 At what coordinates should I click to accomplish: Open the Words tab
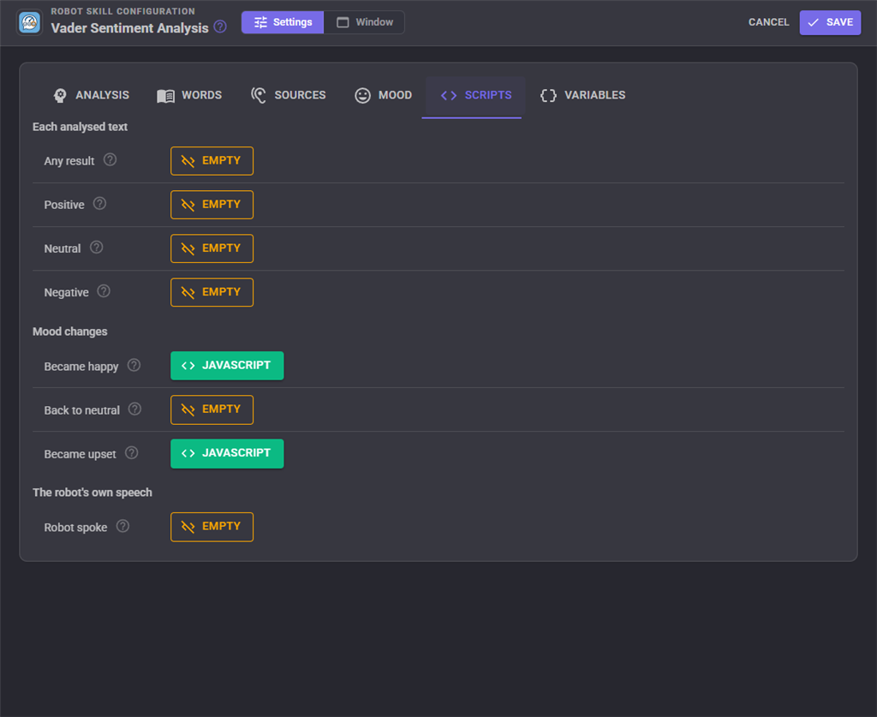click(x=189, y=96)
